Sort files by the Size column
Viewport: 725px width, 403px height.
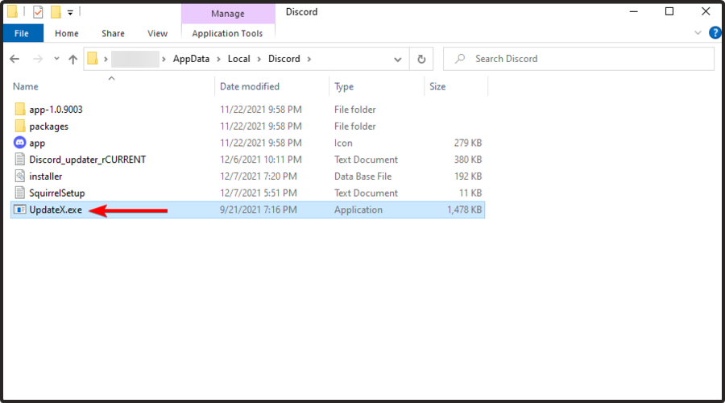pyautogui.click(x=437, y=86)
